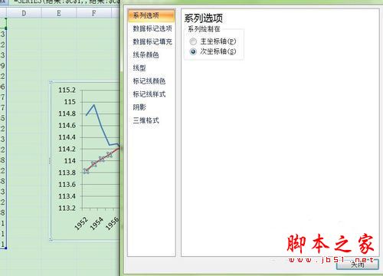Select column E header
This screenshot has width=383, height=276.
pyautogui.click(x=59, y=13)
